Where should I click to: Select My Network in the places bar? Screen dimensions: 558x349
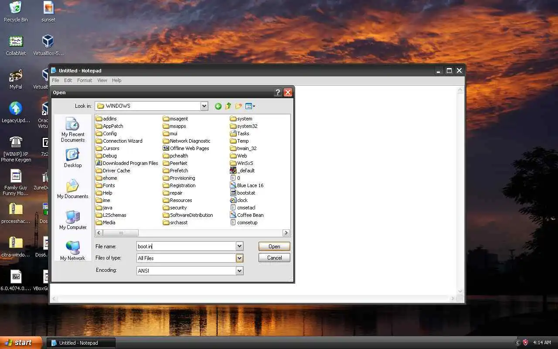(73, 251)
